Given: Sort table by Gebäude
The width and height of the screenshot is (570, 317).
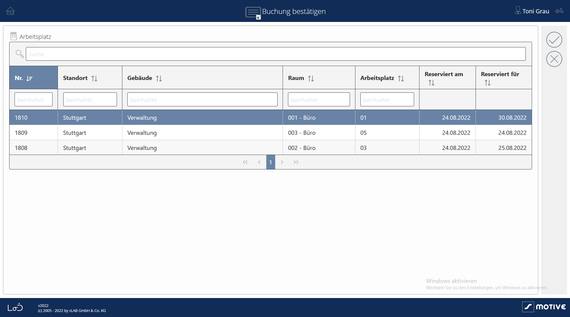Looking at the screenshot, I should click(159, 79).
